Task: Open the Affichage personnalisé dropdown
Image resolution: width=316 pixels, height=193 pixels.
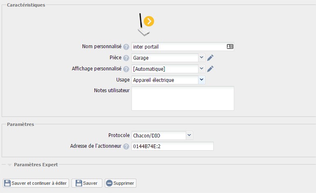Action: click(x=168, y=69)
